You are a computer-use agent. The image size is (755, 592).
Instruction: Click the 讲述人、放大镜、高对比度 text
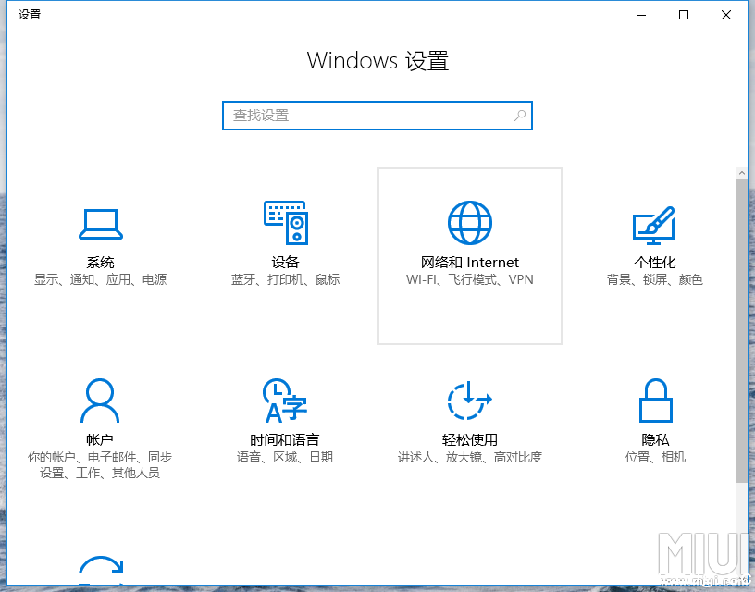[469, 456]
